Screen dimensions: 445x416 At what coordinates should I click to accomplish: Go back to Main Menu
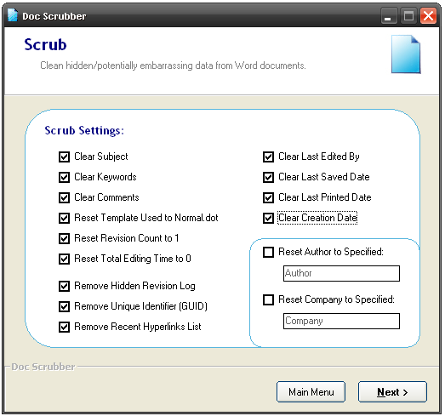(311, 392)
